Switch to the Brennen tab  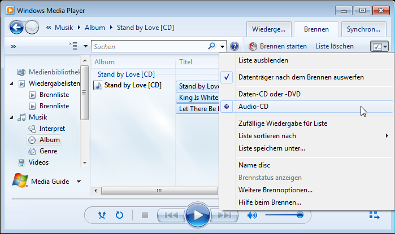pyautogui.click(x=316, y=29)
